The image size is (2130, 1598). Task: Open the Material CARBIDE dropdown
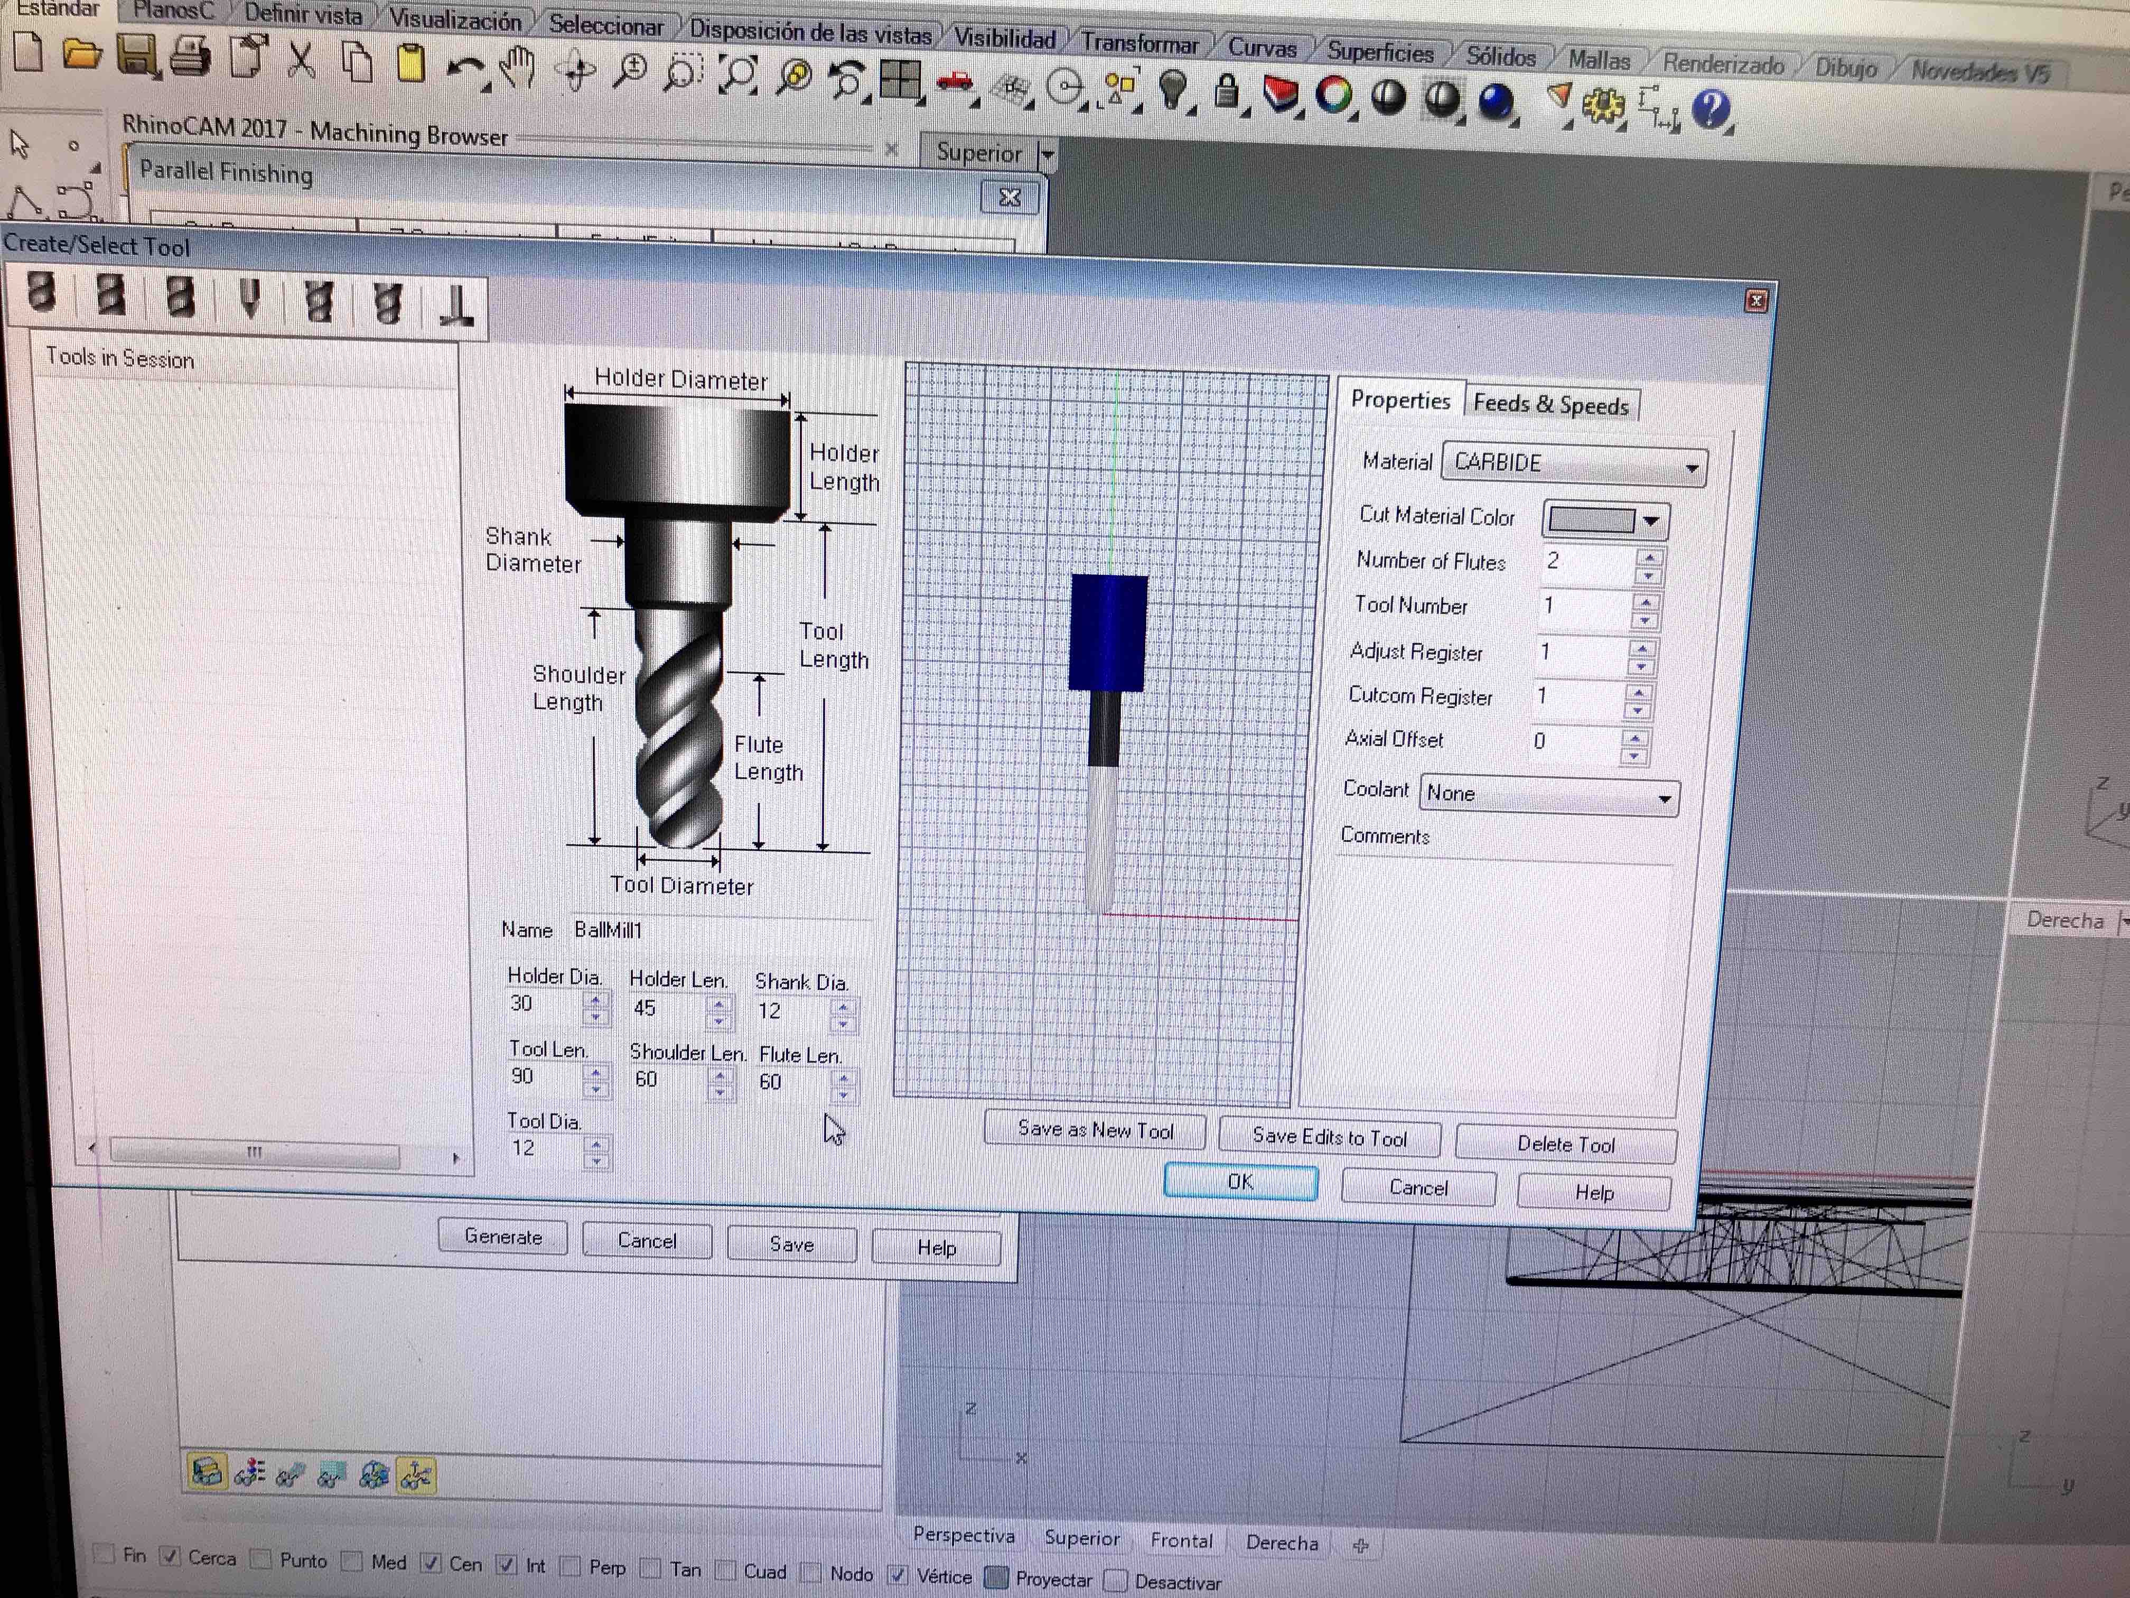(1691, 468)
